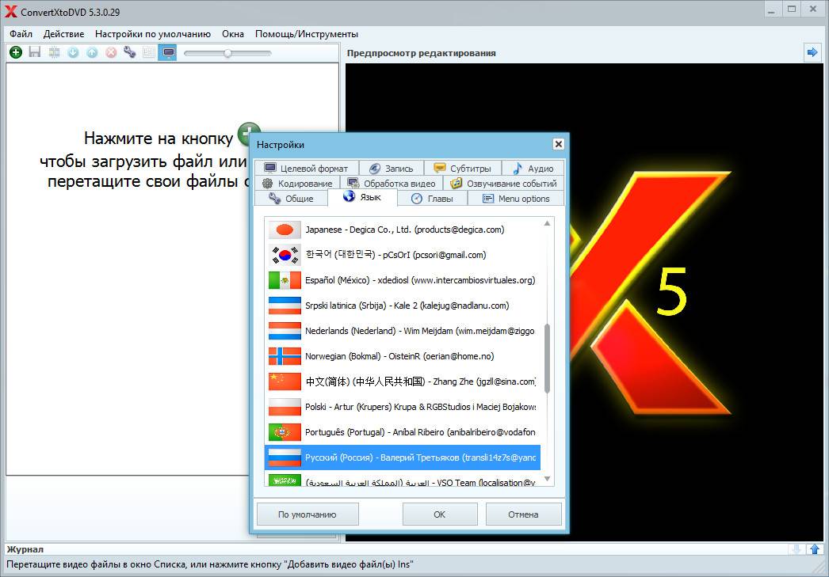Click the language list scrollbar thumb

click(x=547, y=359)
